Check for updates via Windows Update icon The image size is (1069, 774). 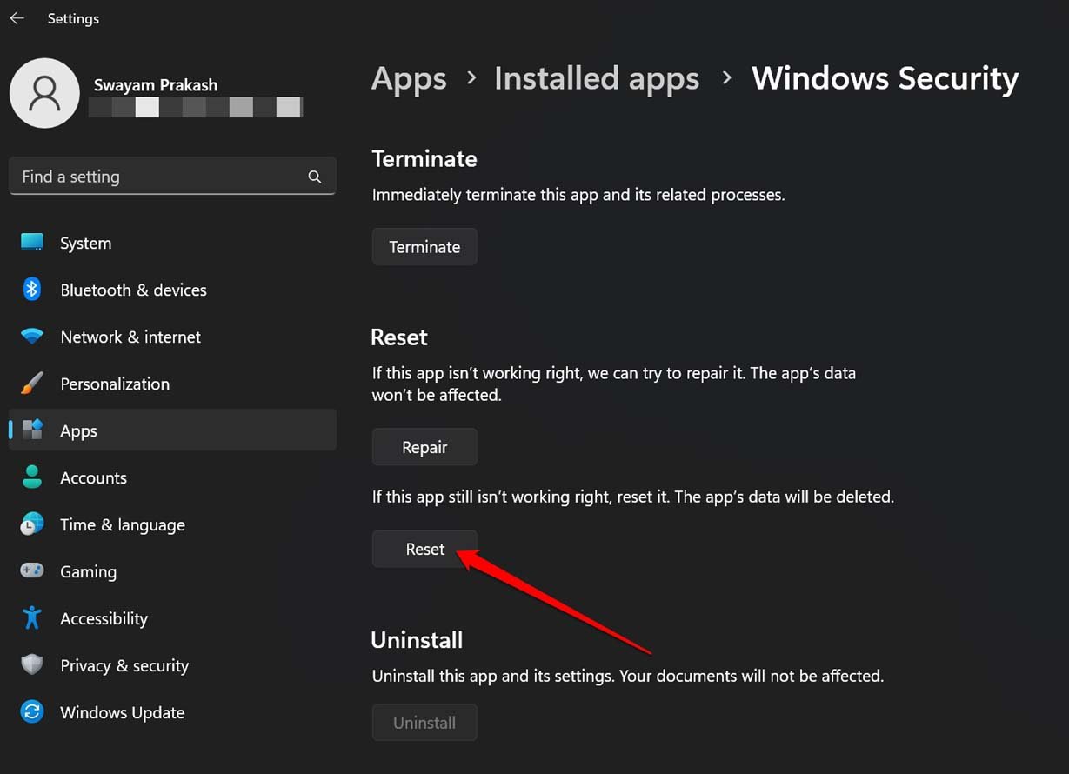(31, 712)
